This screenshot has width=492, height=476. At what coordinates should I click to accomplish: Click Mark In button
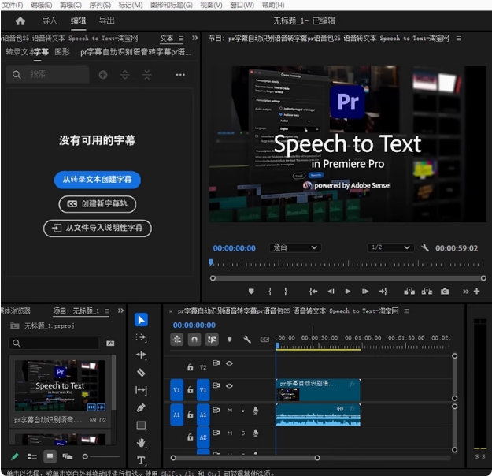pyautogui.click(x=270, y=292)
